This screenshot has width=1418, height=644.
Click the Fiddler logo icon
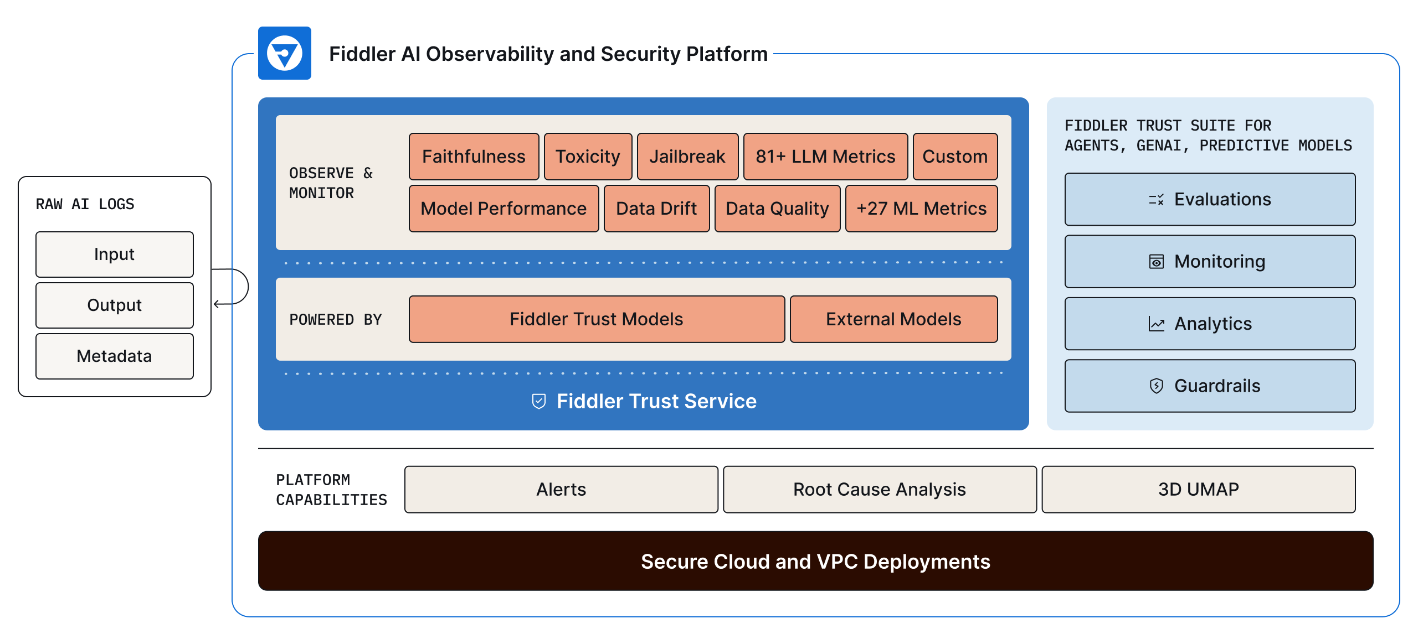(284, 54)
